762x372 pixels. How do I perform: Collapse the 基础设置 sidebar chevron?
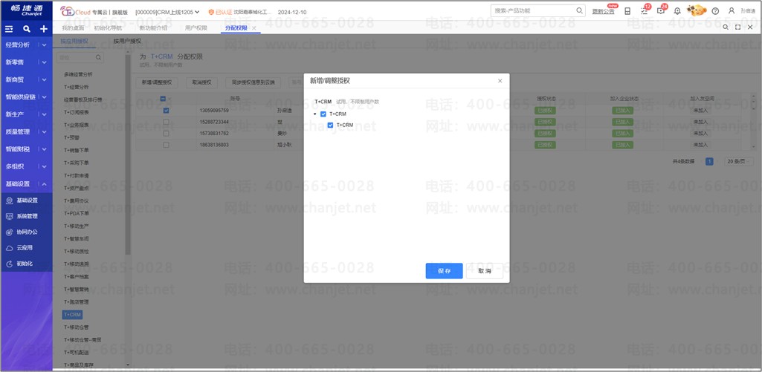(x=44, y=184)
